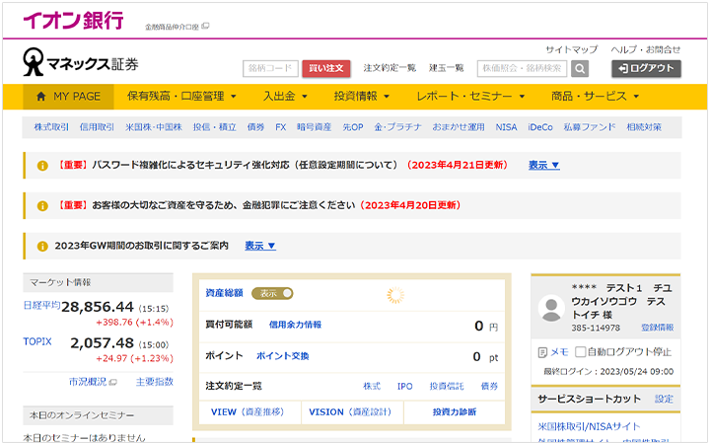Open 投信・積立 in sub navigation
Screen dimensions: 710x444
[x=215, y=127]
